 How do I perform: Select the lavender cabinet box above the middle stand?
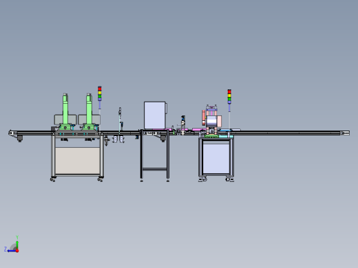tap(155, 115)
